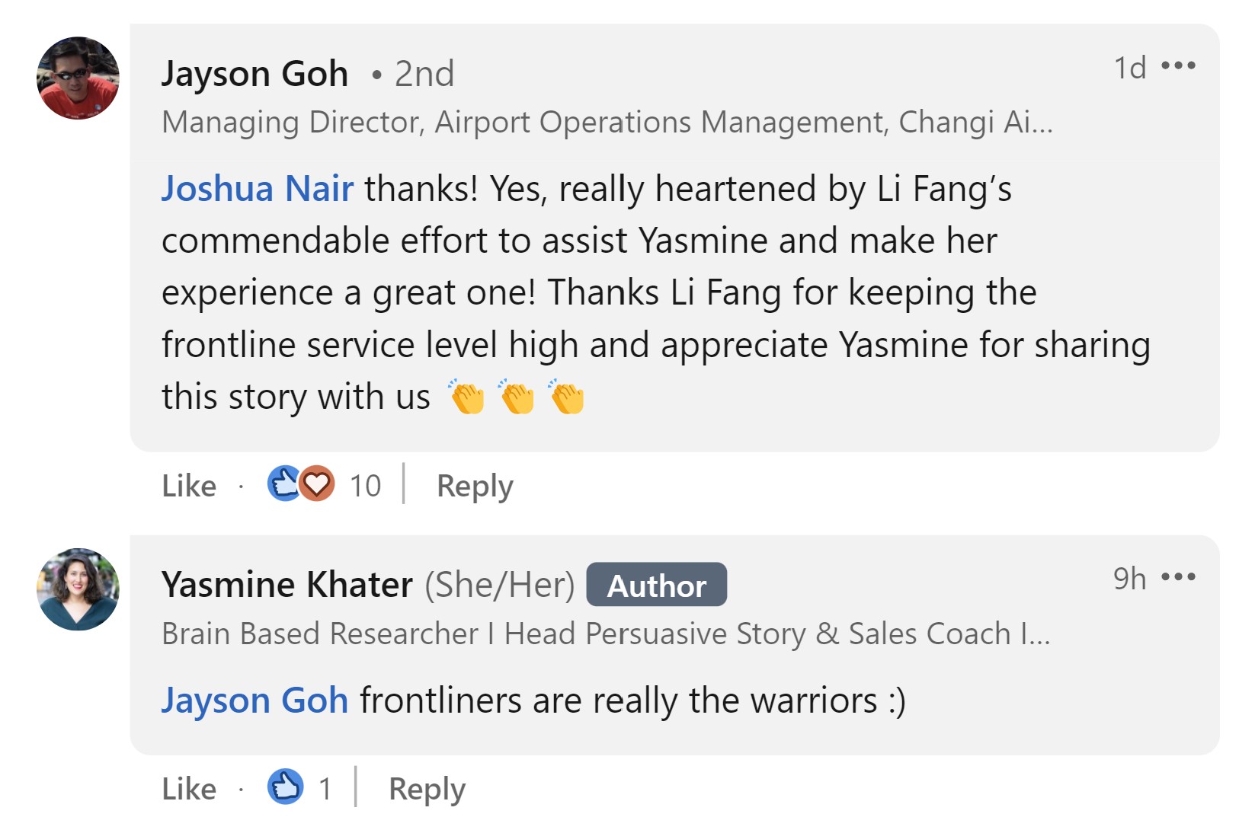Screen dimensions: 1239x833
Task: Open Jayson Goh mention in Yasmine's reply
Action: tap(255, 700)
